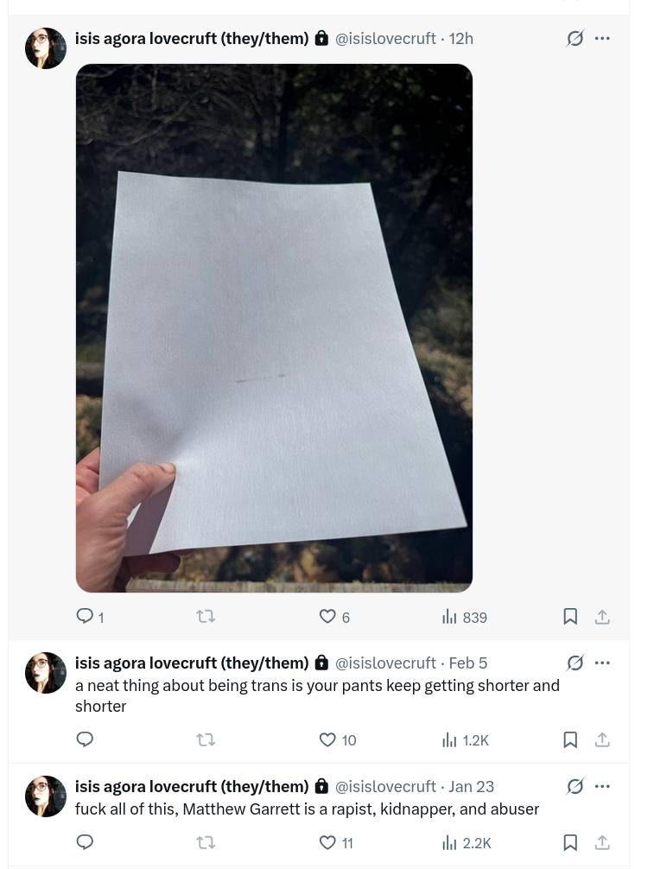This screenshot has width=654, height=869.
Task: Open more options on Jan 23 tweet
Action: click(602, 786)
